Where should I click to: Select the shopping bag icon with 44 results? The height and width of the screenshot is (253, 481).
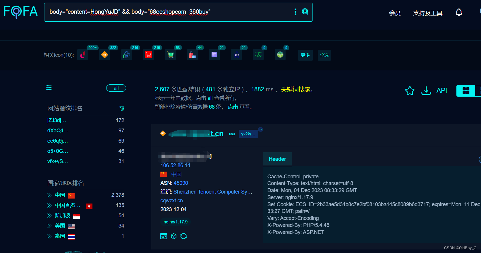192,55
